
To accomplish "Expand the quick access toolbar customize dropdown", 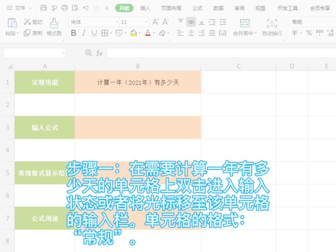I will coord(107,8).
